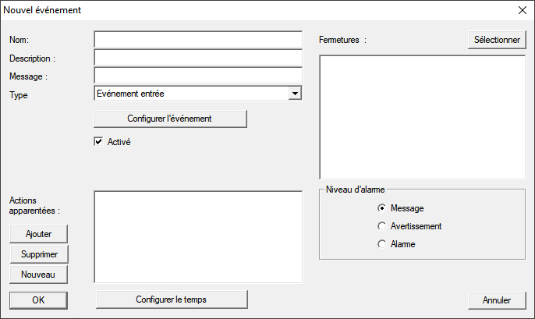This screenshot has width=535, height=319.
Task: Click the Annuler button
Action: [497, 300]
